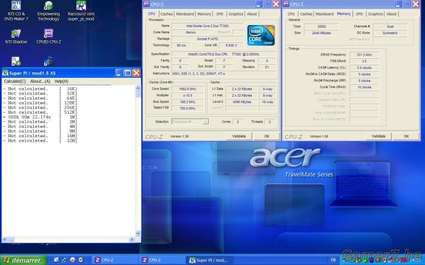
Task: Click the Code Name value 'Merom'
Action: pyautogui.click(x=191, y=32)
